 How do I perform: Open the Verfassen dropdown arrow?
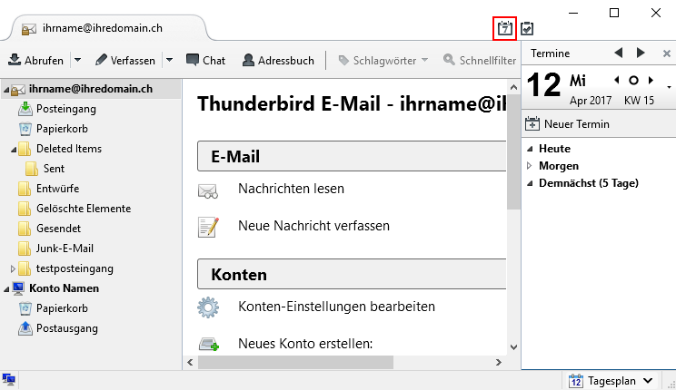[x=169, y=60]
